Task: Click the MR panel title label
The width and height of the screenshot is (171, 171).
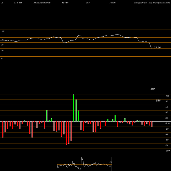Action: click(x=153, y=89)
